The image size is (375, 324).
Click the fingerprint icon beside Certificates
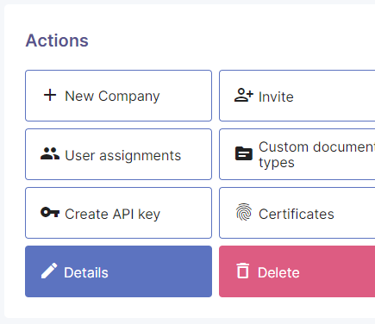pos(244,212)
